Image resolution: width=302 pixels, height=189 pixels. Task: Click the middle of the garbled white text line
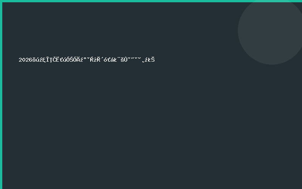(x=87, y=60)
